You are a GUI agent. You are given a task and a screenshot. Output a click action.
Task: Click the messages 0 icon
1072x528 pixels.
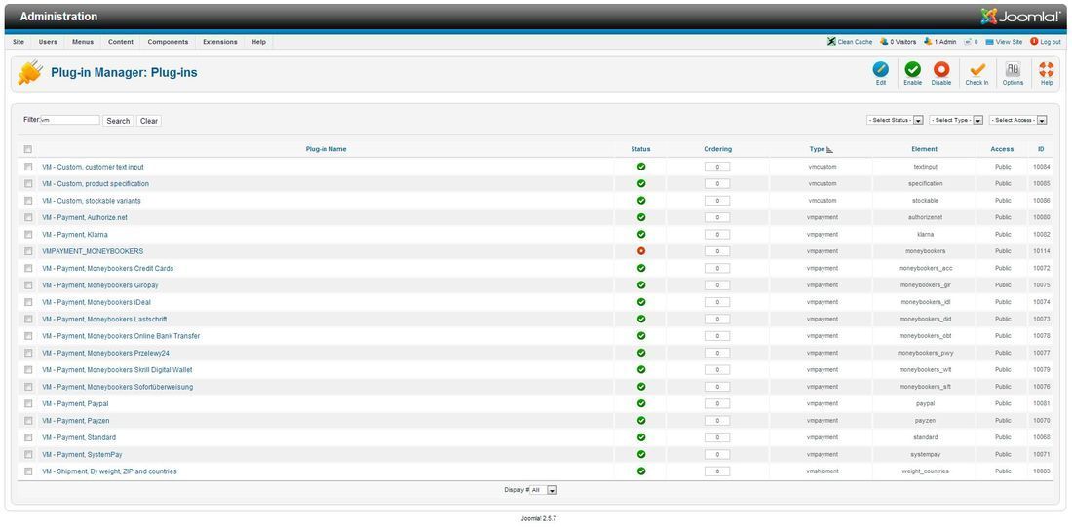coord(968,42)
